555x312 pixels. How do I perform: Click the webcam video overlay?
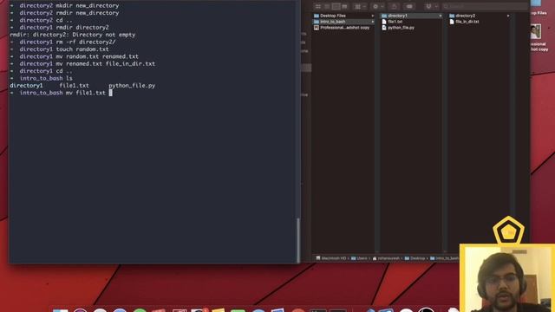pyautogui.click(x=507, y=278)
